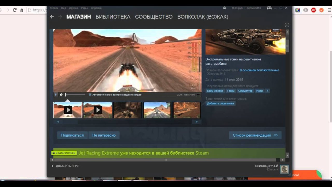
Task: Click the Chrome home button
Action: point(22,10)
